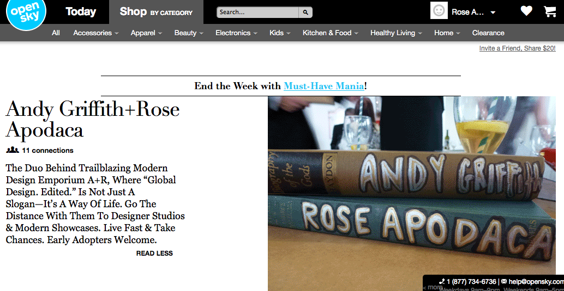Select the Clearance category
The height and width of the screenshot is (291, 564).
(x=488, y=33)
